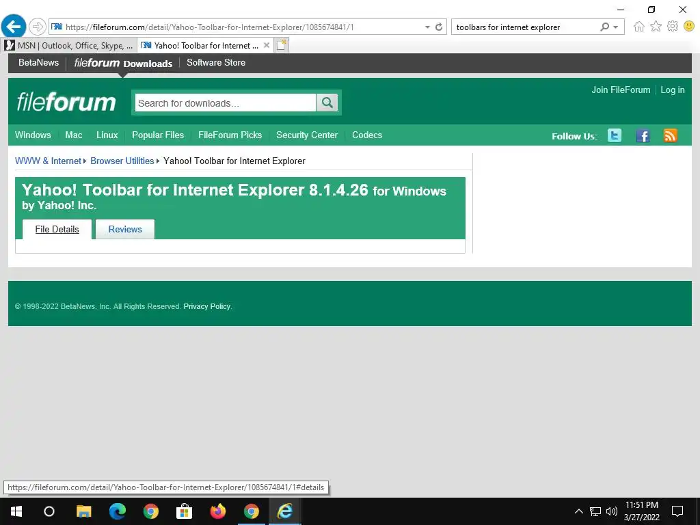
Task: Open Microsoft Store from the taskbar
Action: (x=184, y=511)
